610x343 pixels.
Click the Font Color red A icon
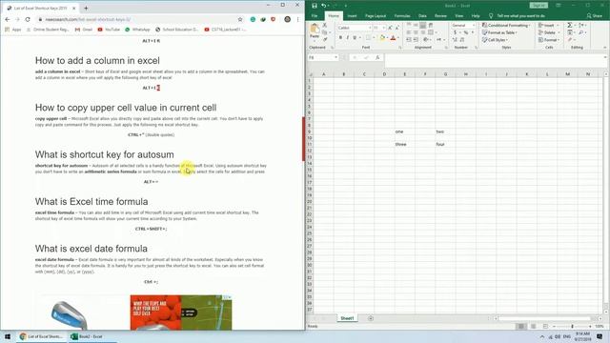point(393,38)
